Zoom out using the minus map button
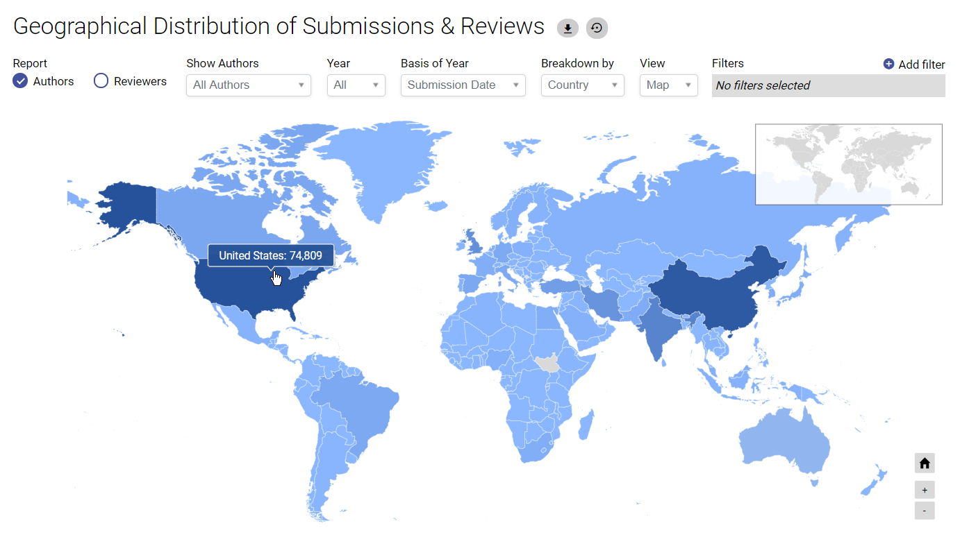This screenshot has width=960, height=537. click(x=925, y=511)
